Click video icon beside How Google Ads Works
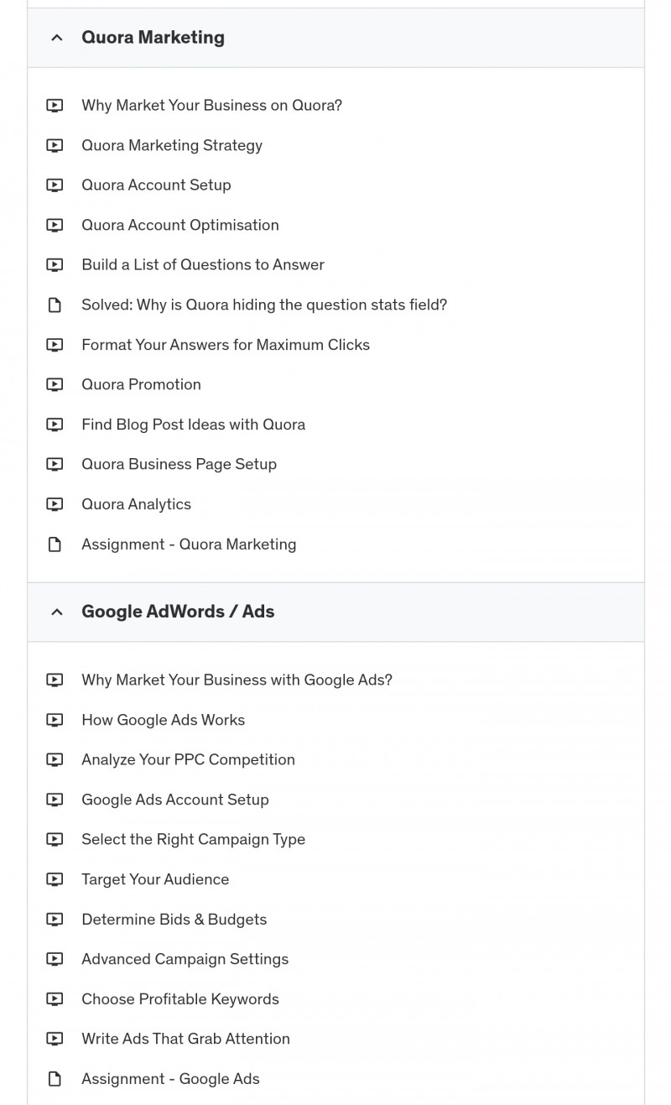The height and width of the screenshot is (1105, 671). click(55, 720)
